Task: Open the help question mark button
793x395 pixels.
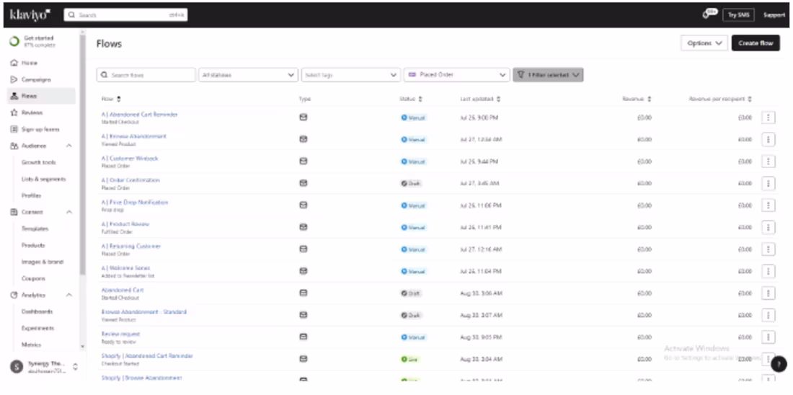Action: (x=779, y=363)
